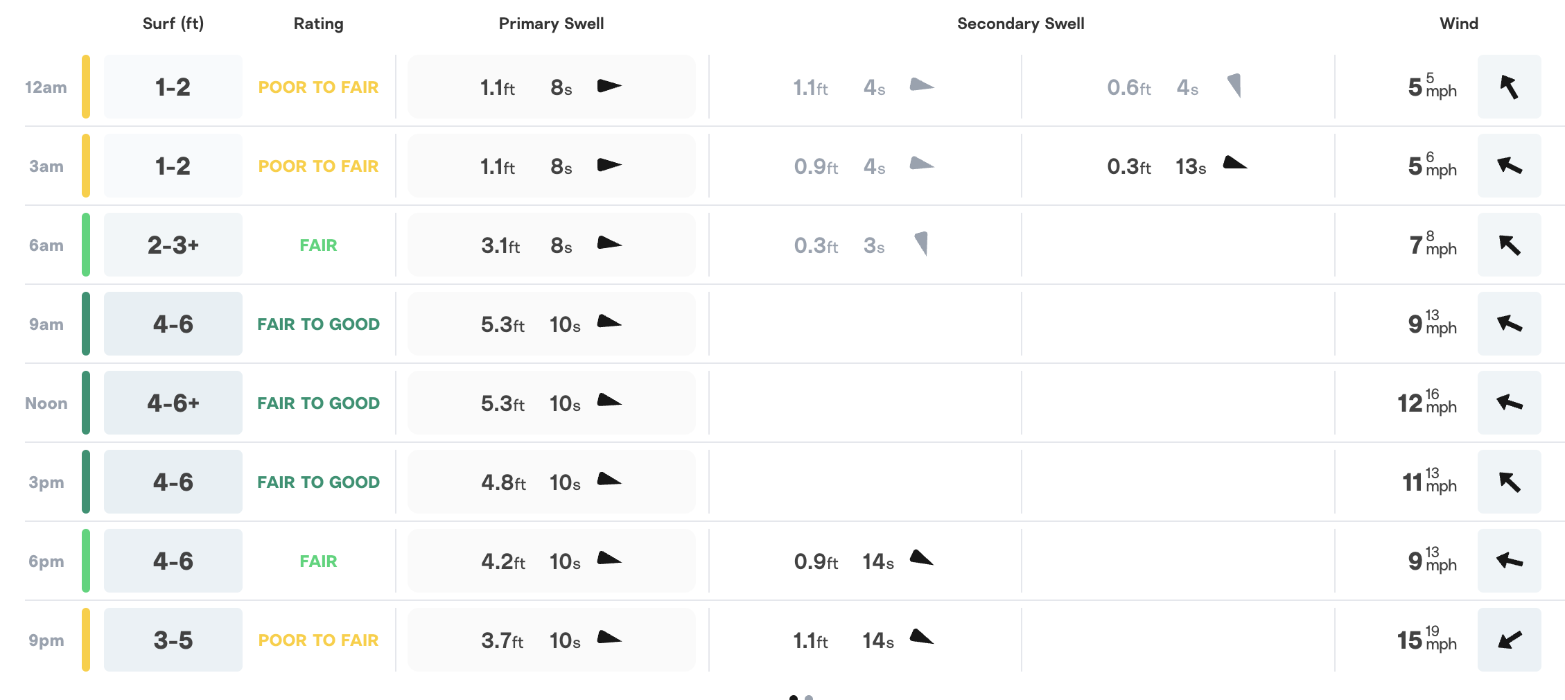
Task: Click the 9am dark green rating bar
Action: [x=86, y=324]
